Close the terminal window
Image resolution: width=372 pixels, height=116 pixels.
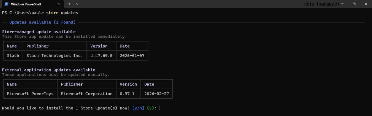click(x=366, y=4)
